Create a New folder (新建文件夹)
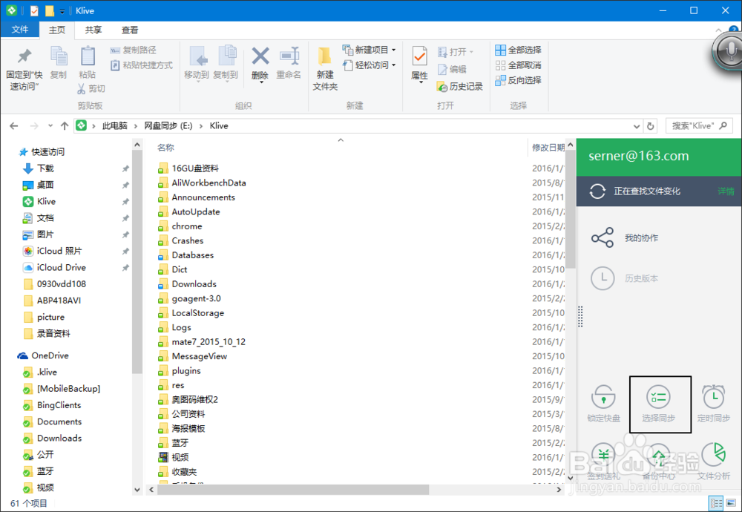The image size is (742, 512). coord(325,68)
